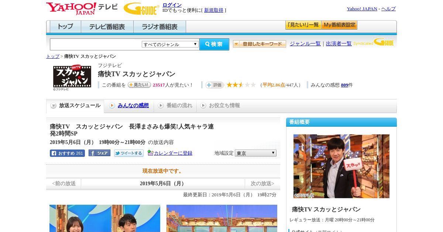
Task: Switch to the テレビ番組表 tab
Action: (x=107, y=27)
